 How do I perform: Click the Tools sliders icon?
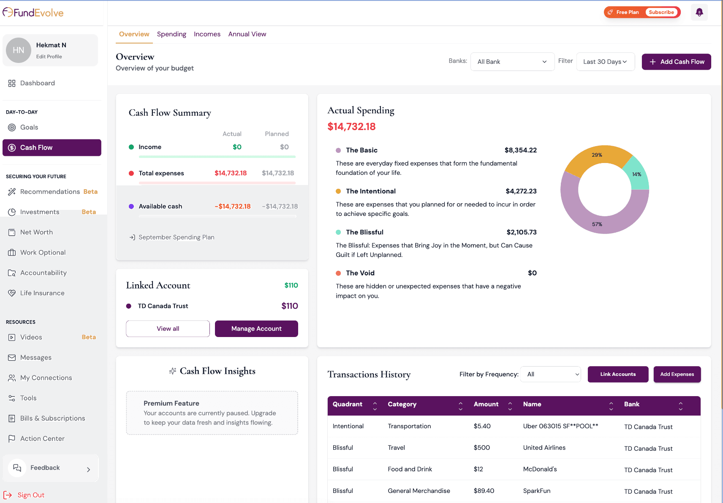point(12,398)
